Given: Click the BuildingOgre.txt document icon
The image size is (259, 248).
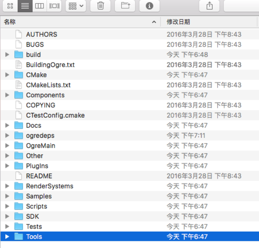Looking at the screenshot, I should click(19, 64).
